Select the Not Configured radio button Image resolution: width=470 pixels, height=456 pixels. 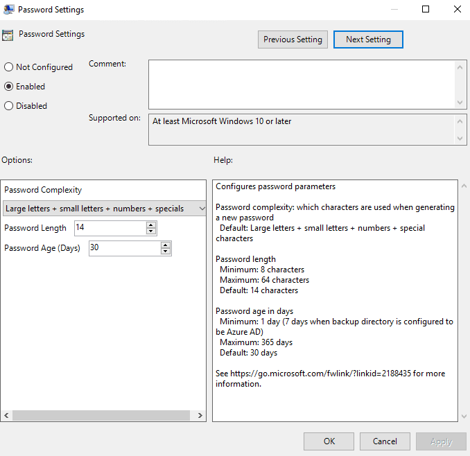(9, 67)
